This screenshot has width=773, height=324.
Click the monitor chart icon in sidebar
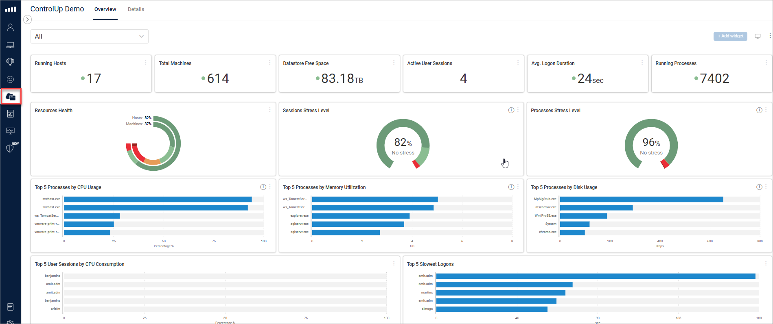click(11, 131)
